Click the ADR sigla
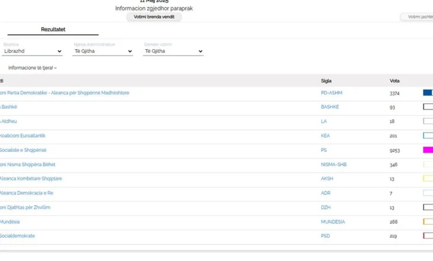This screenshot has height=261, width=433. click(x=326, y=193)
